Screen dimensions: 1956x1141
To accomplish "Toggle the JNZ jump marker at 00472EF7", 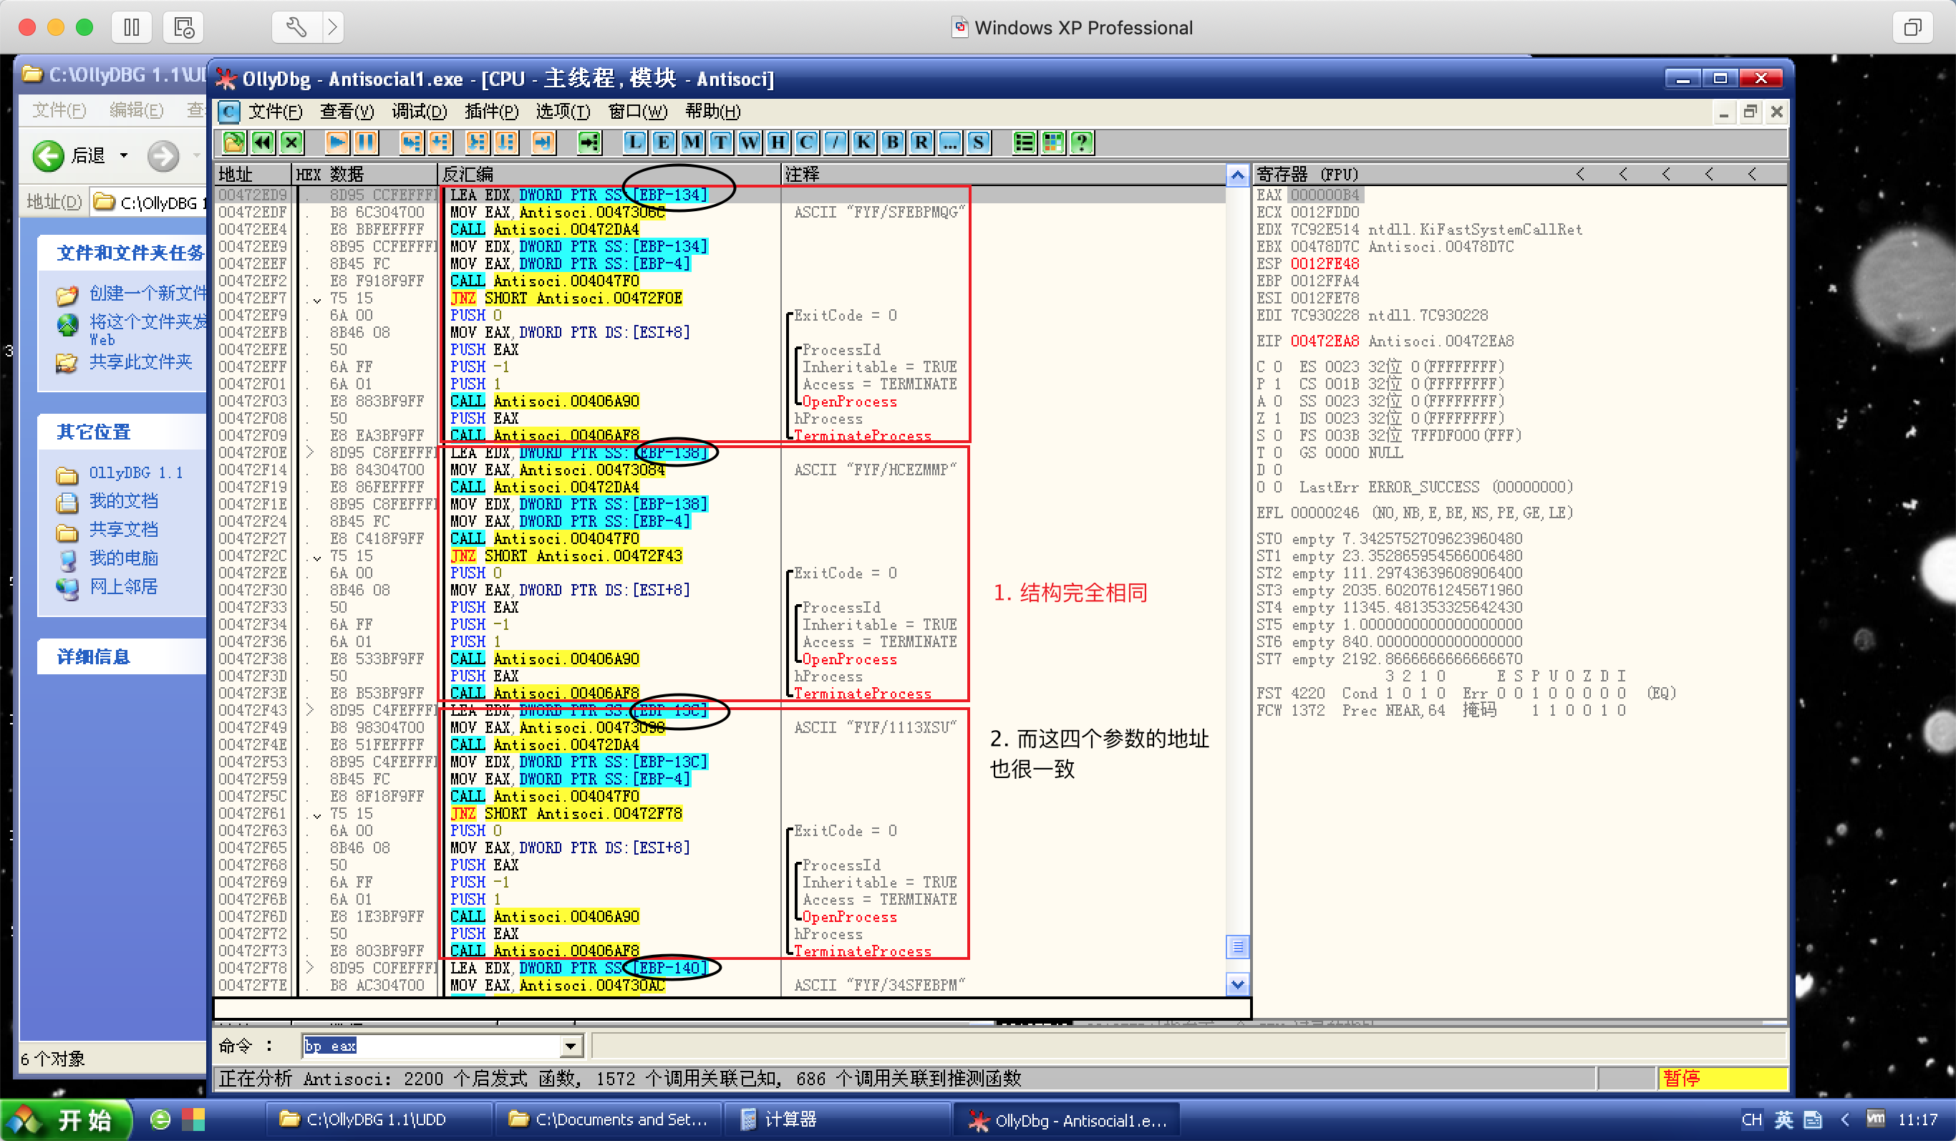I will click(316, 298).
